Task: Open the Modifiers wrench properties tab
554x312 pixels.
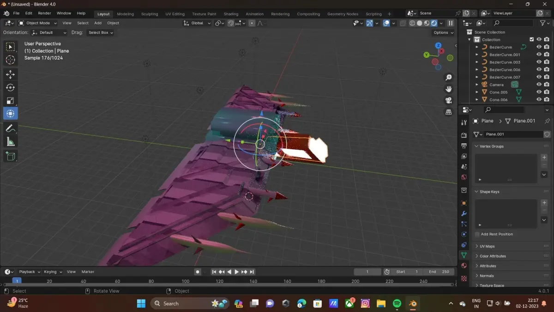Action: 464,214
